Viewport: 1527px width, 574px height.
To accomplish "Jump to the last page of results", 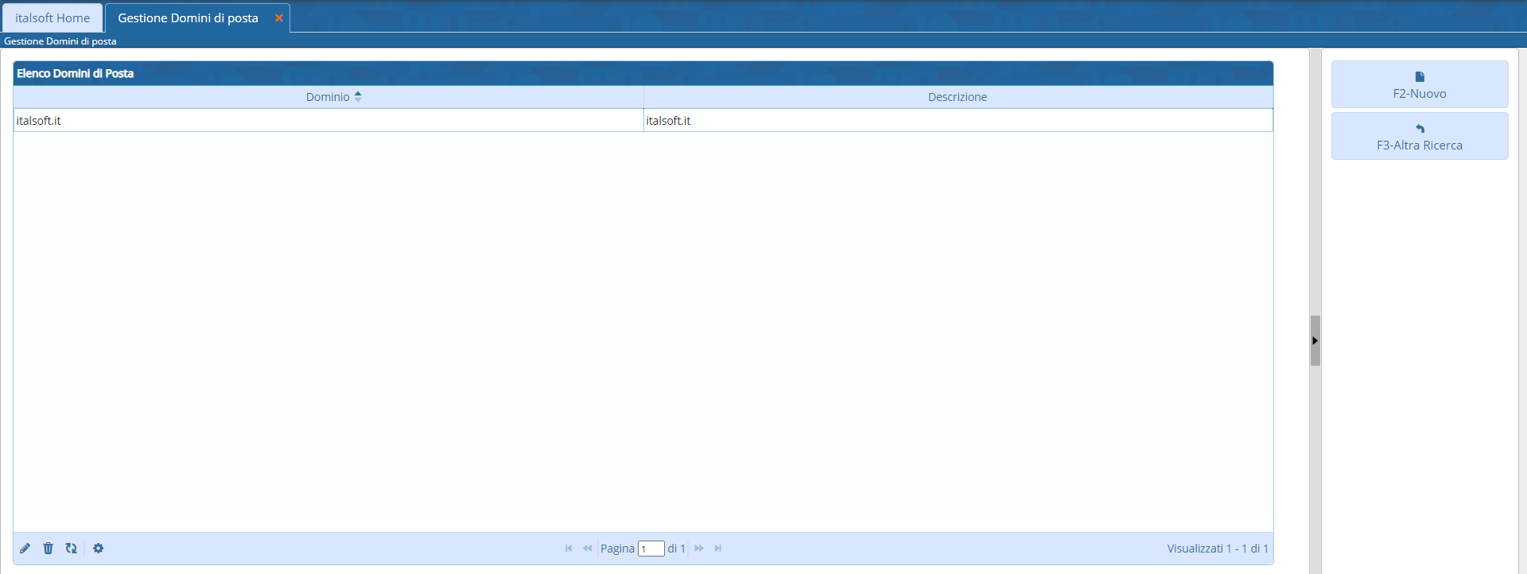I will pyautogui.click(x=718, y=549).
